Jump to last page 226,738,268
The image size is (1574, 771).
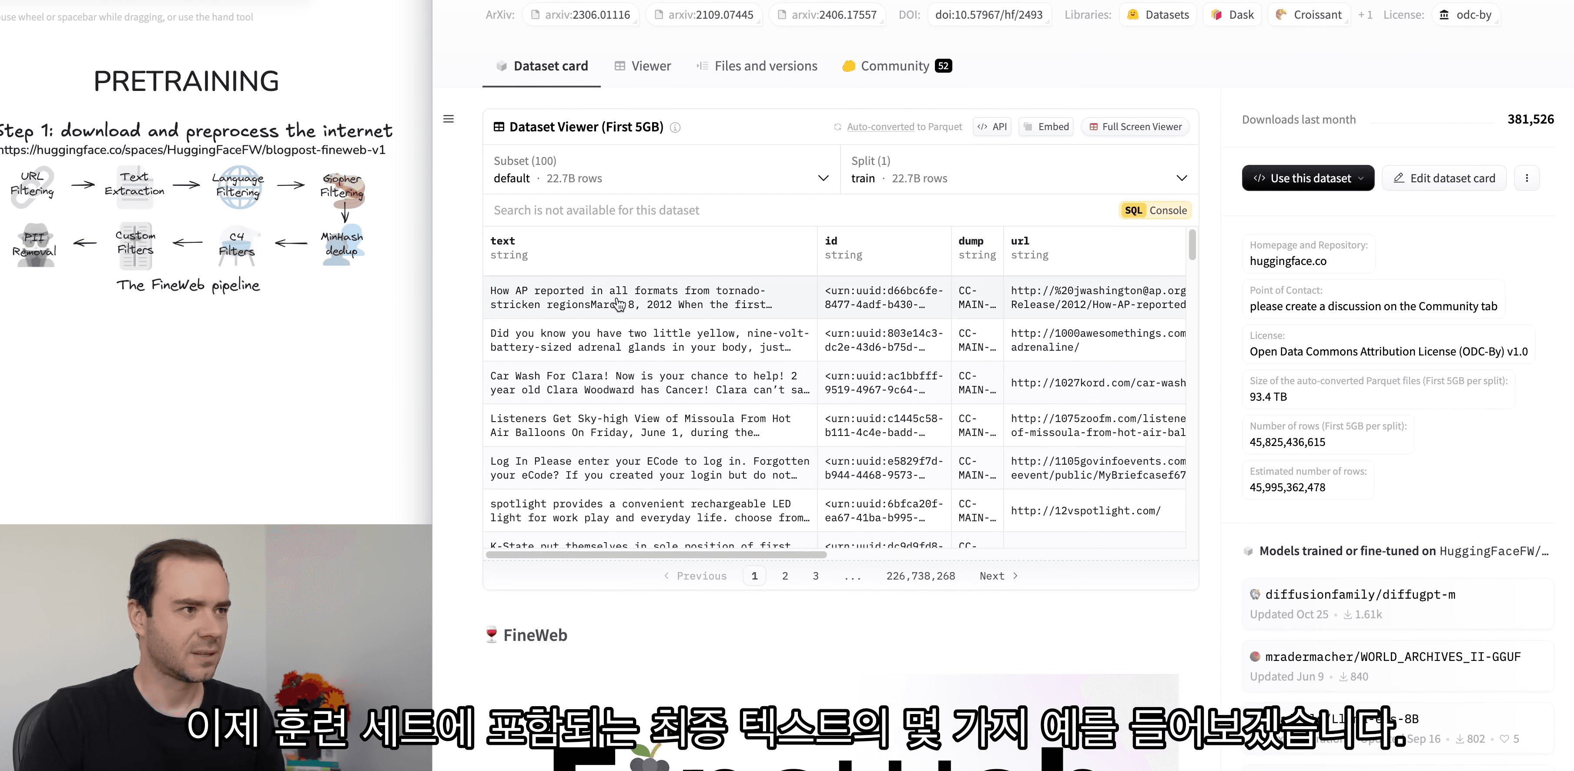pyautogui.click(x=921, y=576)
